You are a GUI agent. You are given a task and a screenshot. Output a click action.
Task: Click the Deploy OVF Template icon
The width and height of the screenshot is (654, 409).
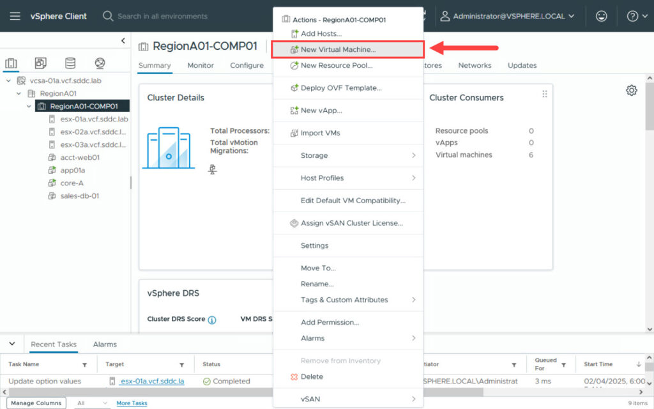(294, 88)
